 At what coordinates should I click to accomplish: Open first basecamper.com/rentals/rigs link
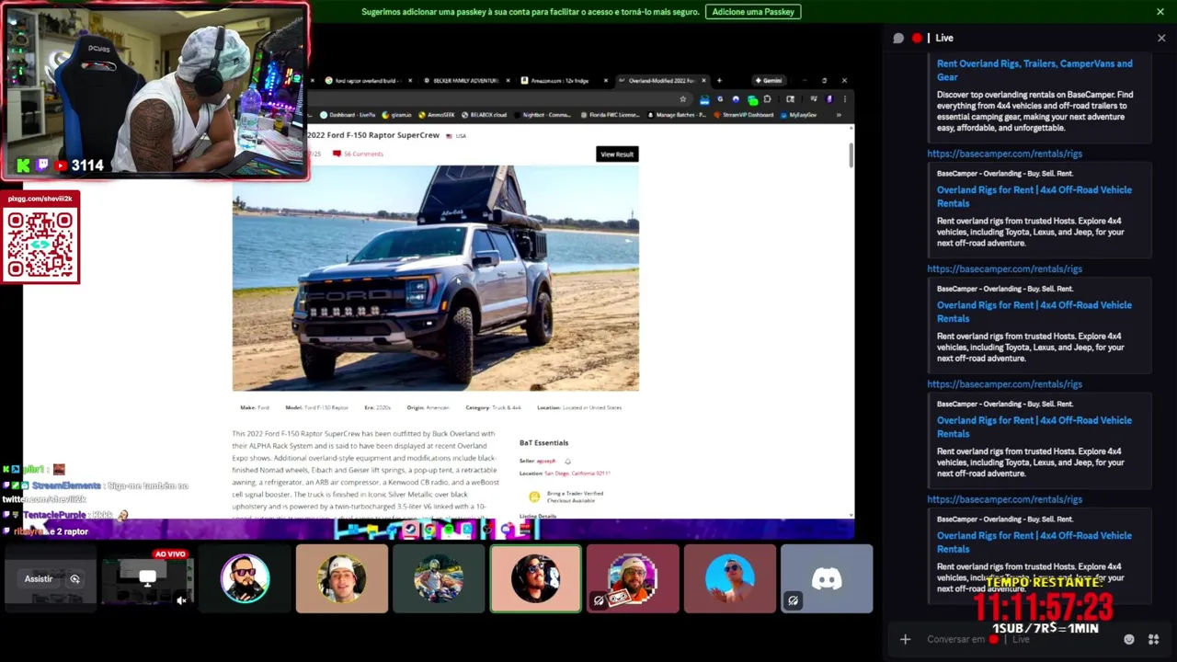click(x=1004, y=154)
